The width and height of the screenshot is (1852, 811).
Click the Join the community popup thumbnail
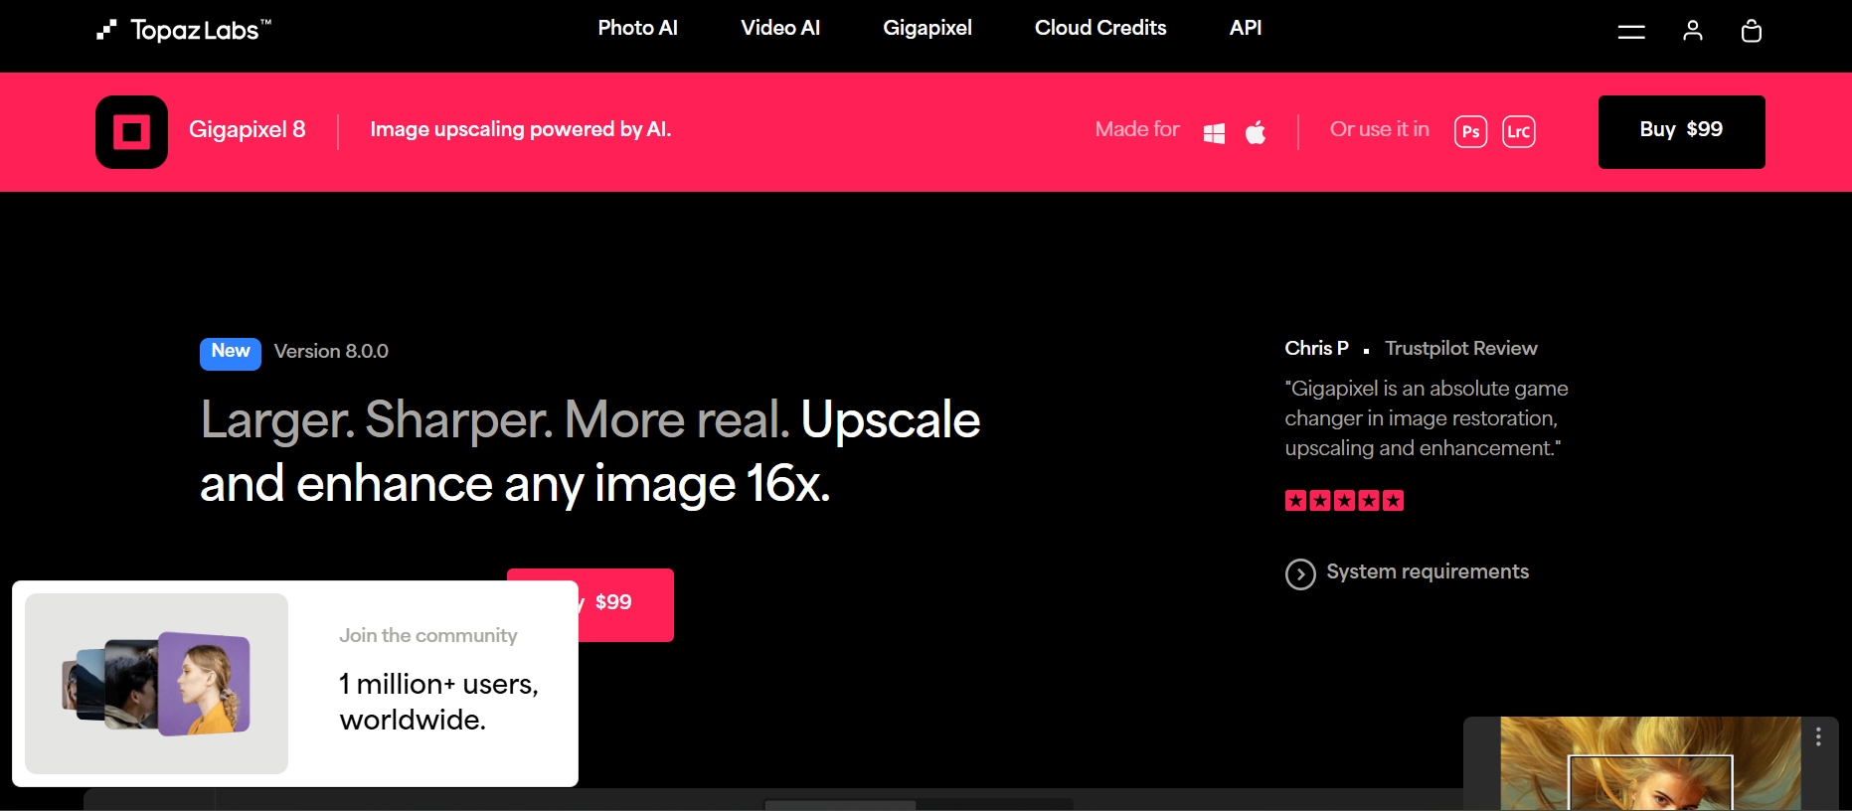coord(156,684)
